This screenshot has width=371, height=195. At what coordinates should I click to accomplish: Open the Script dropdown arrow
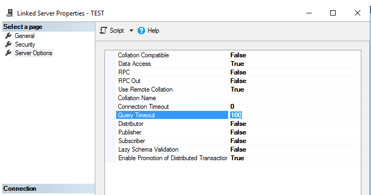[131, 31]
